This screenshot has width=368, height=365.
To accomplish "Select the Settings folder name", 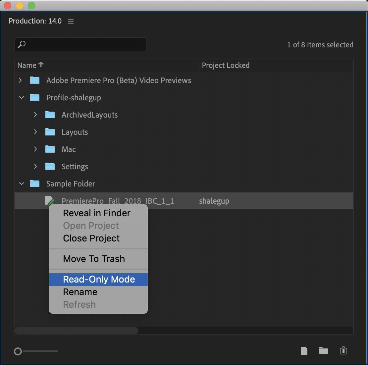I will [75, 167].
